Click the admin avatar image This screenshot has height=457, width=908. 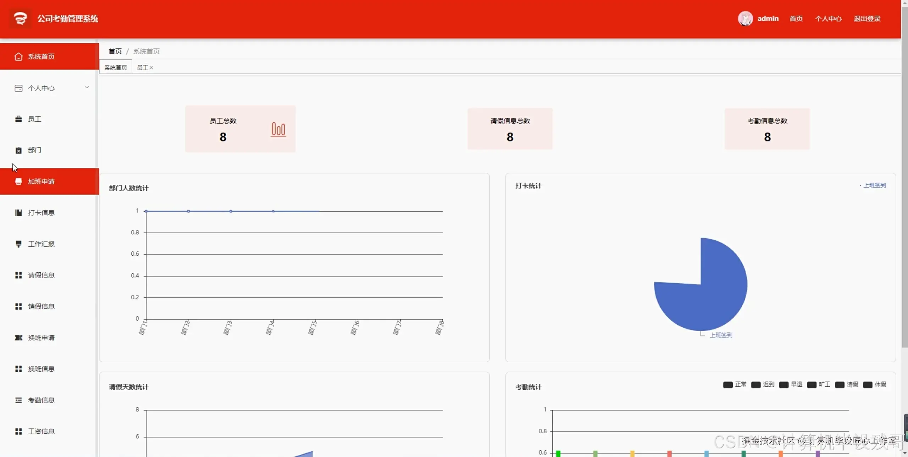point(745,18)
